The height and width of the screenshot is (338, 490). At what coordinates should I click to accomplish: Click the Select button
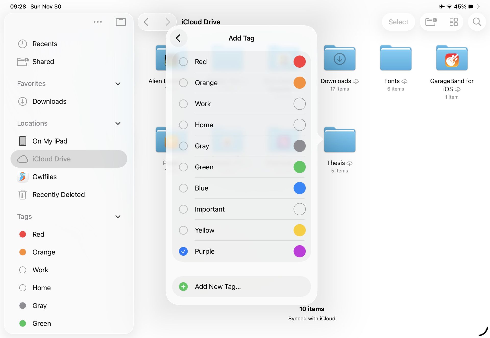398,22
